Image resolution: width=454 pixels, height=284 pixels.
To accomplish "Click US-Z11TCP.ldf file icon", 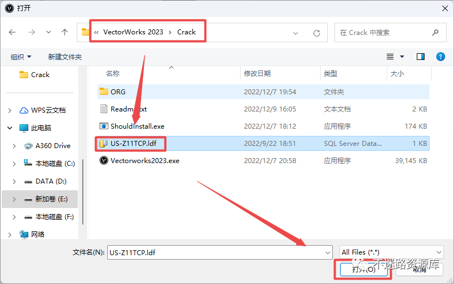I will [x=103, y=143].
